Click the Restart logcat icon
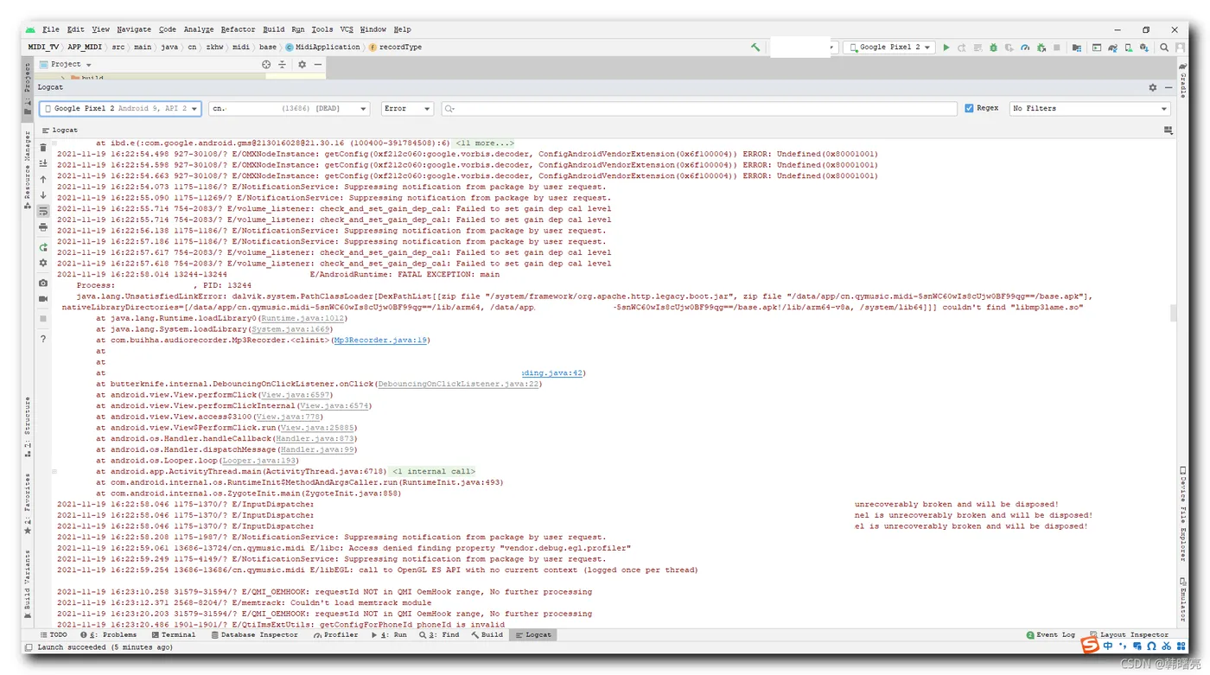The image size is (1210, 675). tap(43, 247)
